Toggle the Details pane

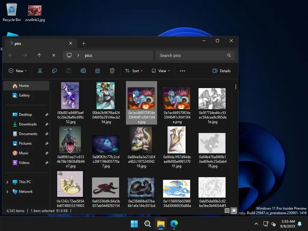coord(222,71)
